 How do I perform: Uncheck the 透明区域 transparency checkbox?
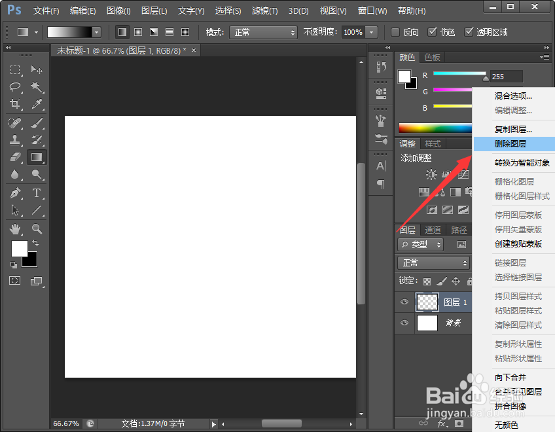click(469, 32)
